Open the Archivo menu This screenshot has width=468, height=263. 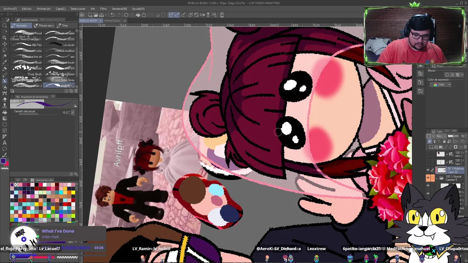[x=10, y=8]
